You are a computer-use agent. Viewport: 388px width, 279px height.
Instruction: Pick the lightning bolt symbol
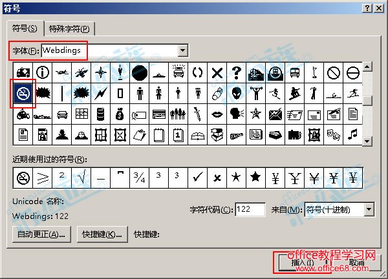coord(101,94)
